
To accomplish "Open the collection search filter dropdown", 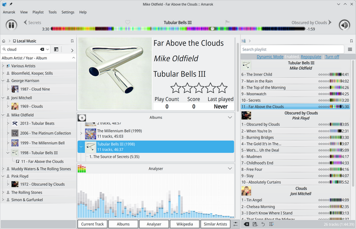I will coord(47,49).
